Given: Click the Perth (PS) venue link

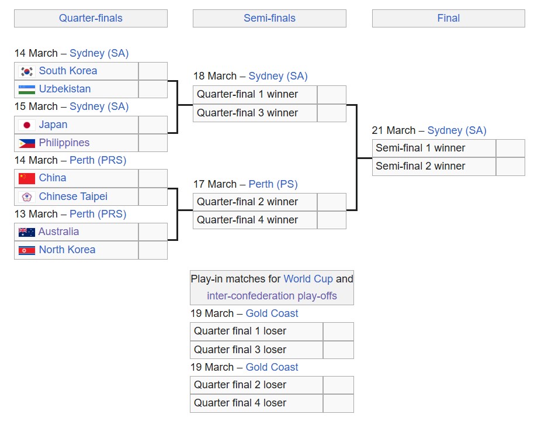Looking at the screenshot, I should click(273, 184).
